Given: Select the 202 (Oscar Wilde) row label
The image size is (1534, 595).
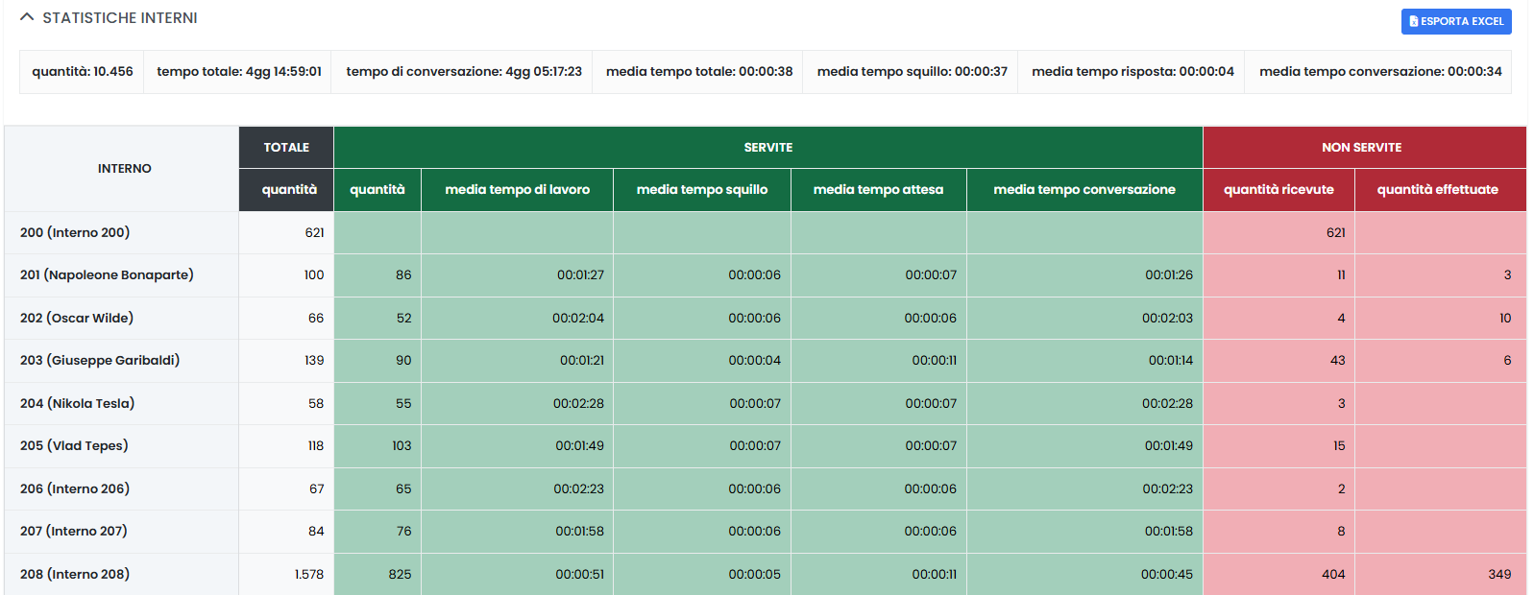Looking at the screenshot, I should [77, 319].
